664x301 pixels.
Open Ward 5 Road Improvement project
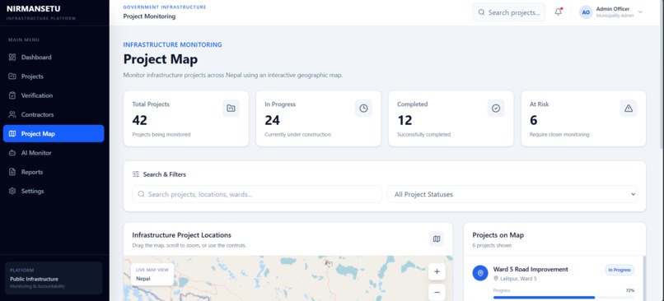[531, 269]
